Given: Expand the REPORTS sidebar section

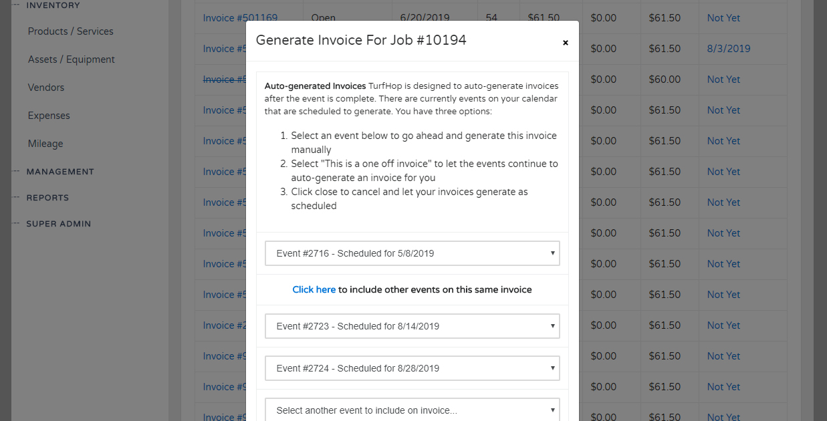Looking at the screenshot, I should point(47,197).
